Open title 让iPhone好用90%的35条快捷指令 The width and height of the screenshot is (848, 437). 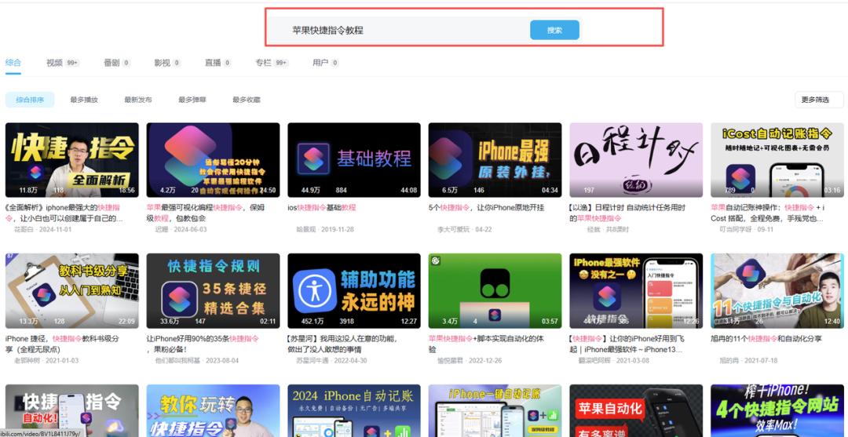click(203, 344)
